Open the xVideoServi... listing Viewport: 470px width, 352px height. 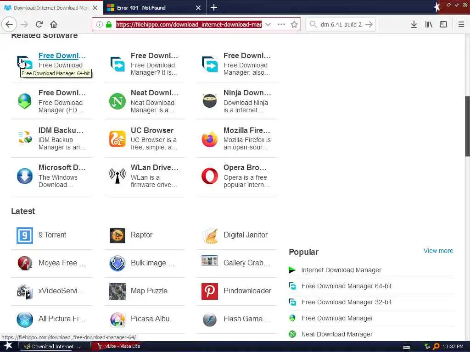[61, 291]
